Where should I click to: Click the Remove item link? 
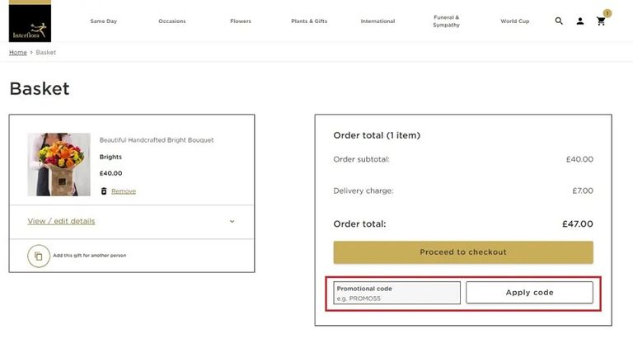pos(124,191)
